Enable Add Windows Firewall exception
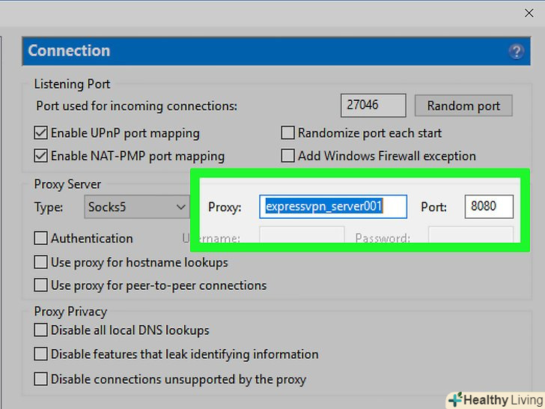This screenshot has width=545, height=409. tap(287, 156)
